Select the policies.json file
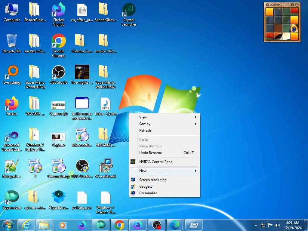This screenshot has width=308, height=231. coord(82,200)
